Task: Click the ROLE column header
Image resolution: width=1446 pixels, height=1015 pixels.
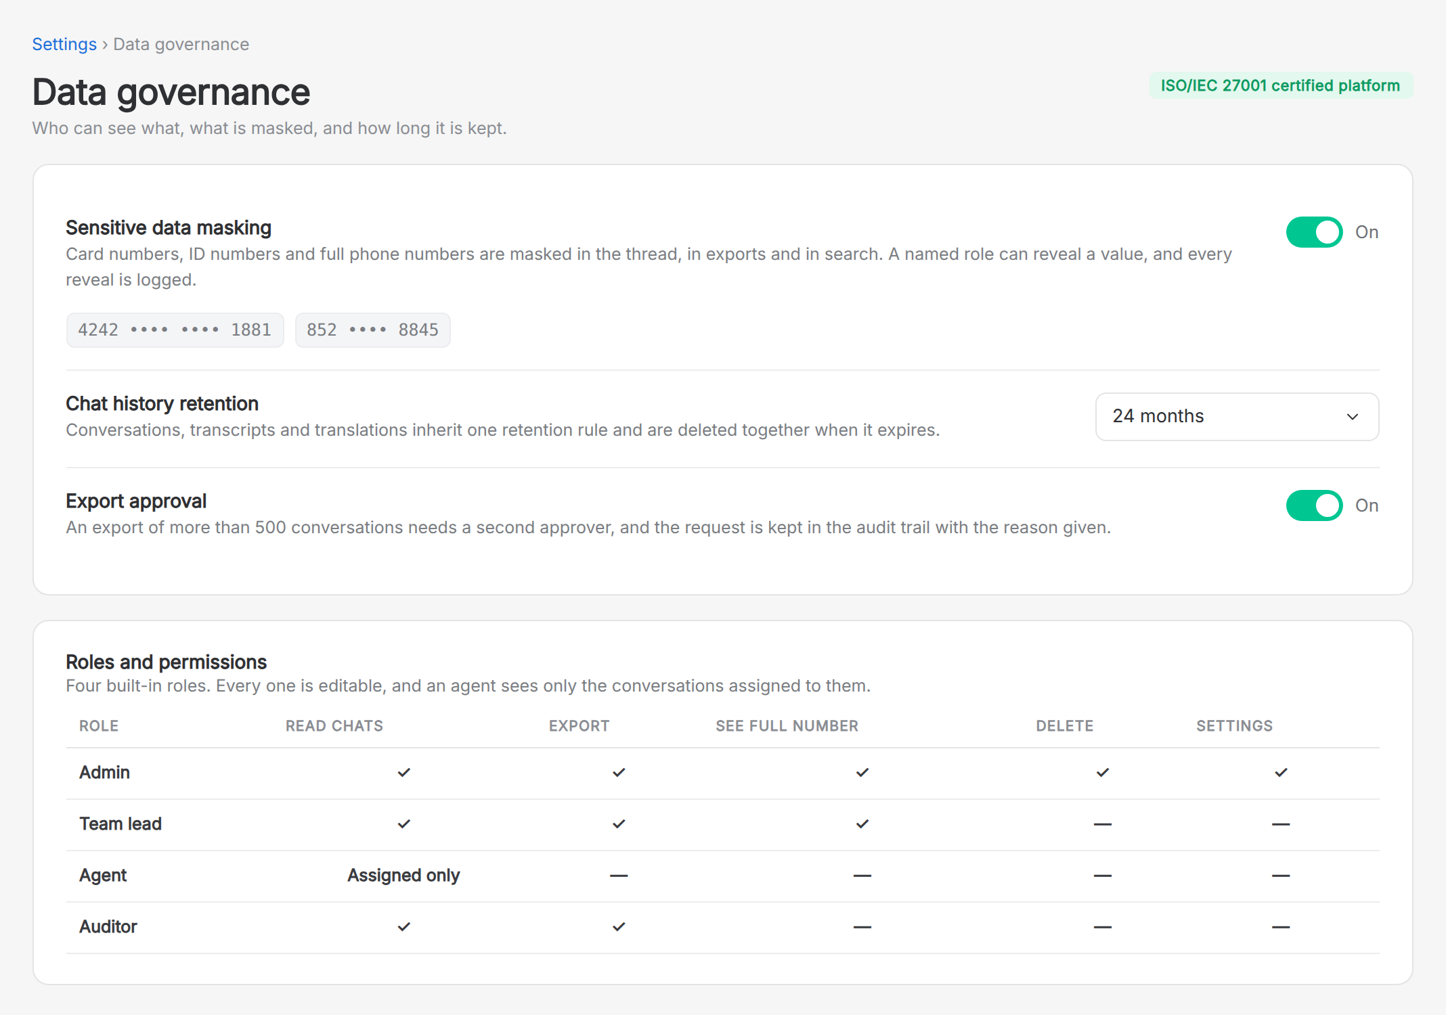Action: (99, 726)
